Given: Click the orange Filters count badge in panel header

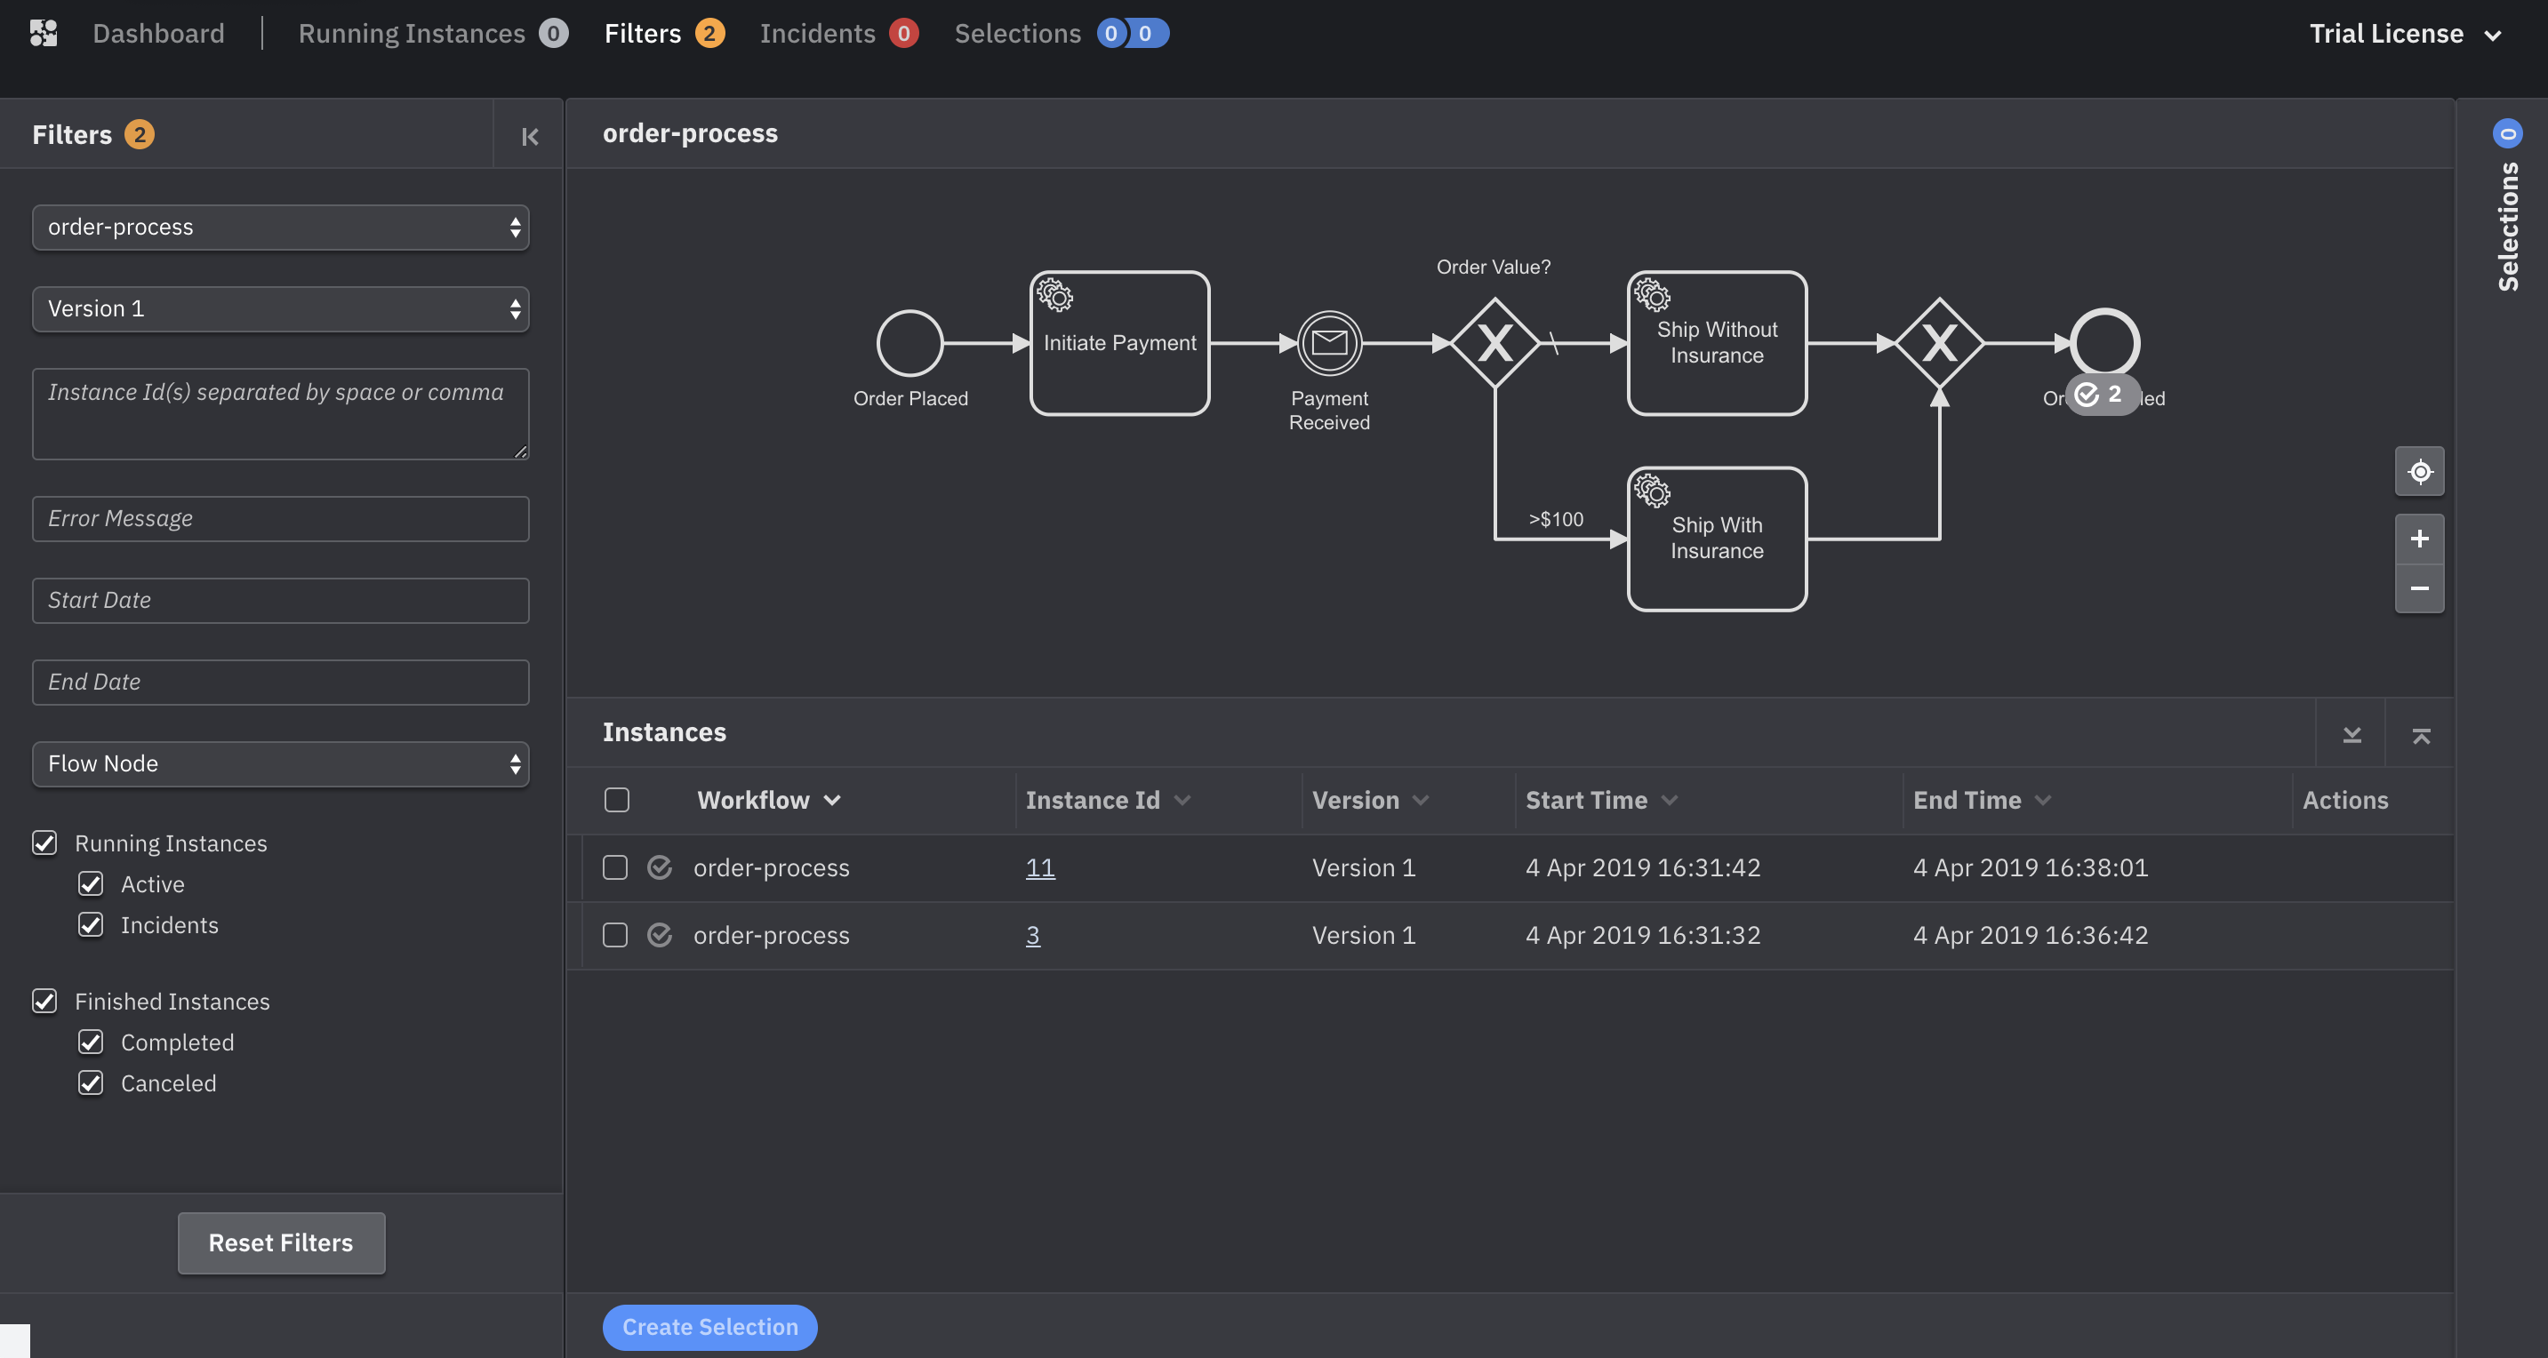Looking at the screenshot, I should tap(140, 134).
